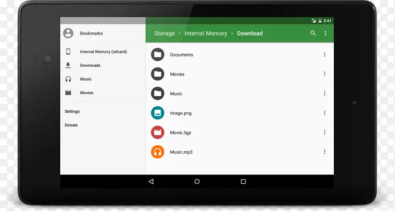
Task: Go to Storage in the breadcrumb
Action: coord(164,34)
